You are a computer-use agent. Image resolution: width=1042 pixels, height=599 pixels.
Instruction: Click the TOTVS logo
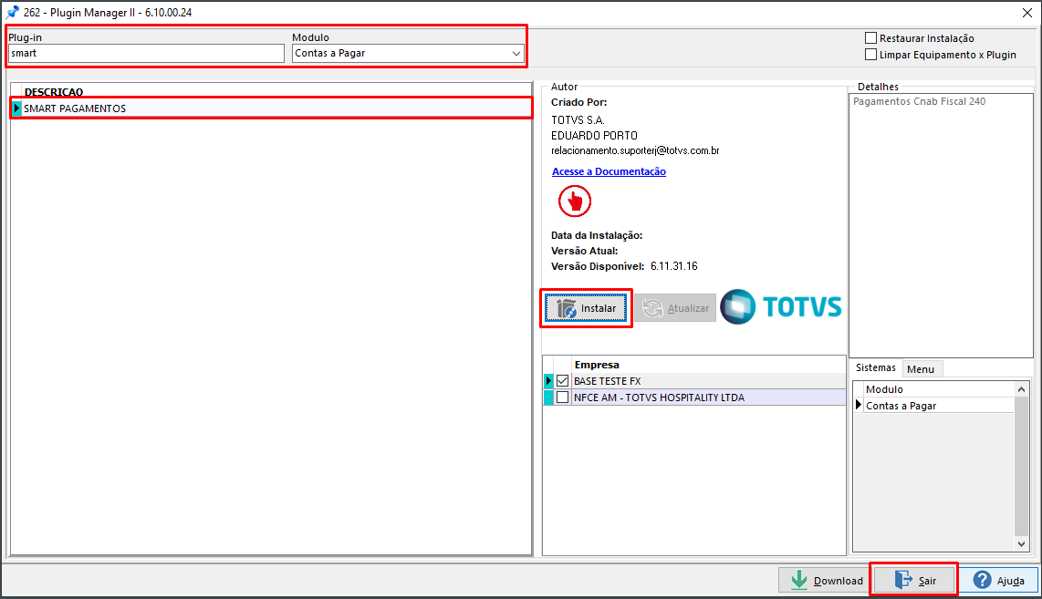click(x=781, y=308)
